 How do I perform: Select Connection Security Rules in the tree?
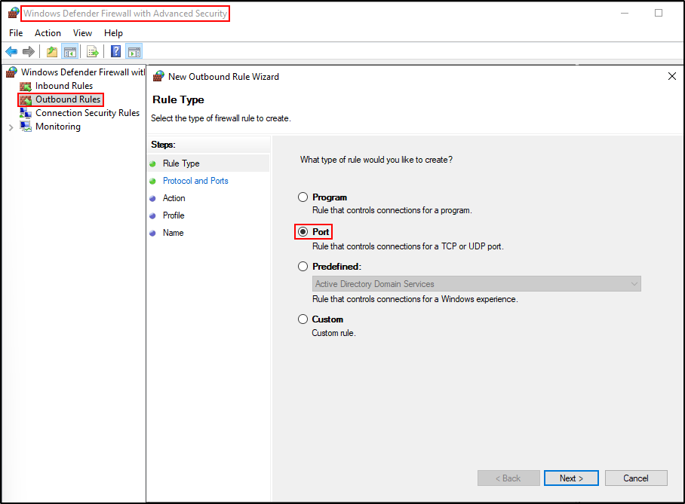[88, 113]
